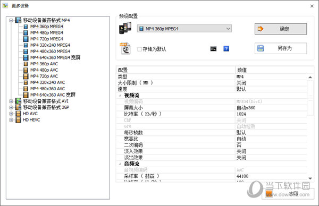Collapse the 移动设备兼容格式 MP4 tree node
Screen dimensions: 319x206
(11, 20)
